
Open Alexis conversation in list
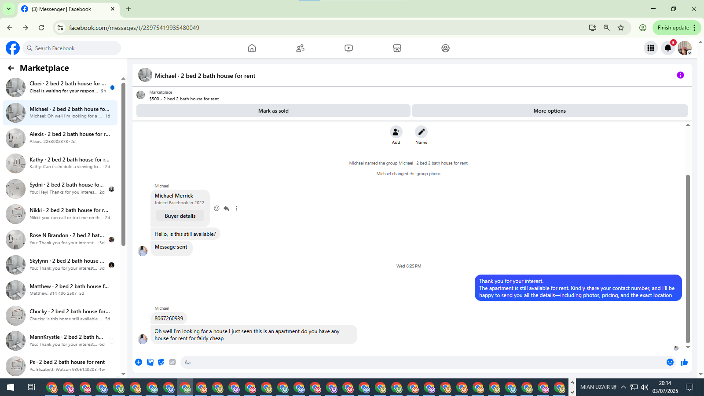tap(60, 138)
